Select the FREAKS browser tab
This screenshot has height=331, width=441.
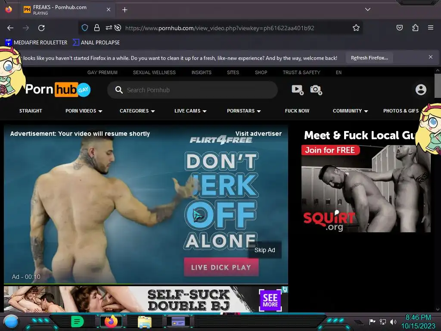[x=67, y=9]
